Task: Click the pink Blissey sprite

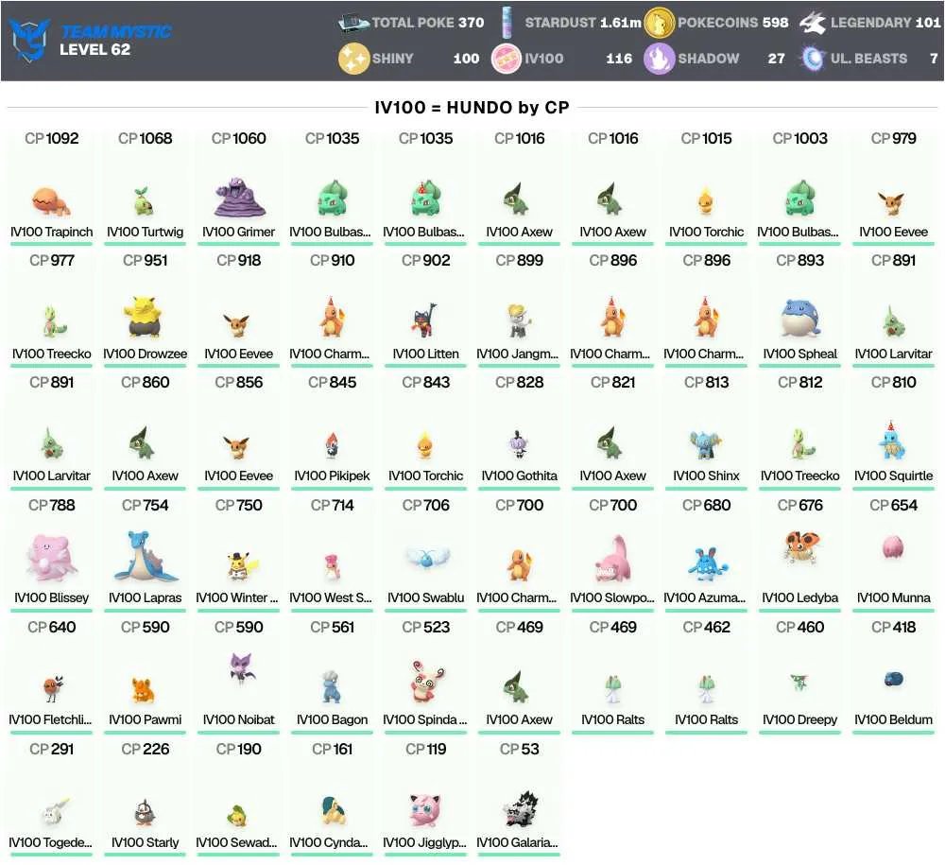Action: click(51, 558)
